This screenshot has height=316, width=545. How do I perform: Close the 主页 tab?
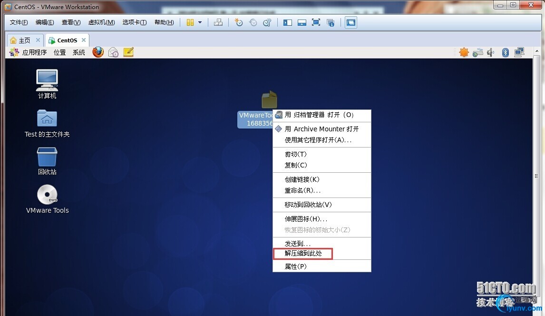pyautogui.click(x=38, y=40)
